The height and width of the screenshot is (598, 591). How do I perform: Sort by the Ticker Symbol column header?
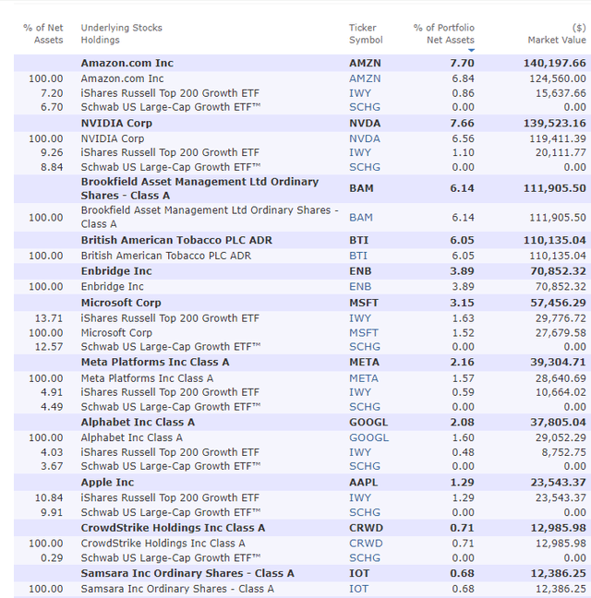tap(365, 34)
